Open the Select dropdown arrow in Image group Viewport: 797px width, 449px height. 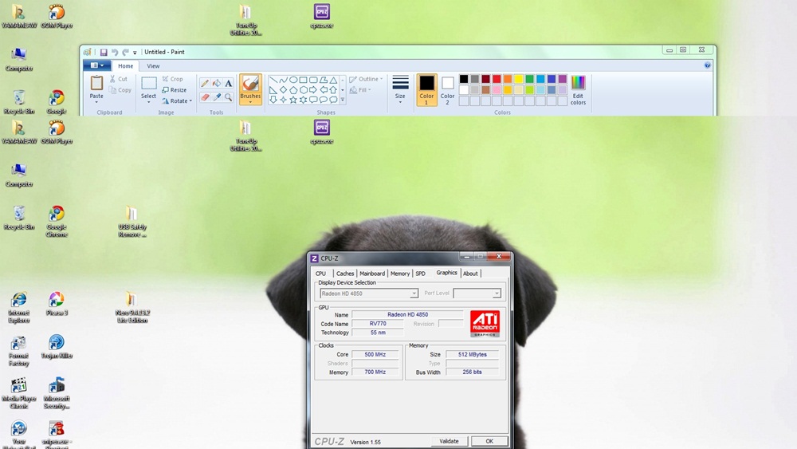148,102
